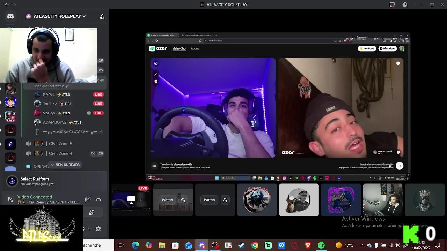Click Boutique in streamed Azar page
The height and width of the screenshot is (251, 447).
click(367, 48)
